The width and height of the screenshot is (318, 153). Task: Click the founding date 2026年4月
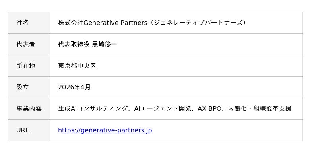(x=74, y=87)
